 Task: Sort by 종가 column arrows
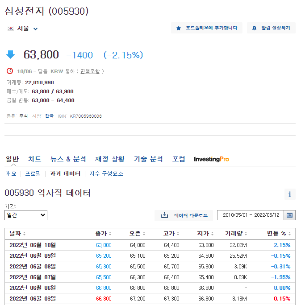(110, 234)
